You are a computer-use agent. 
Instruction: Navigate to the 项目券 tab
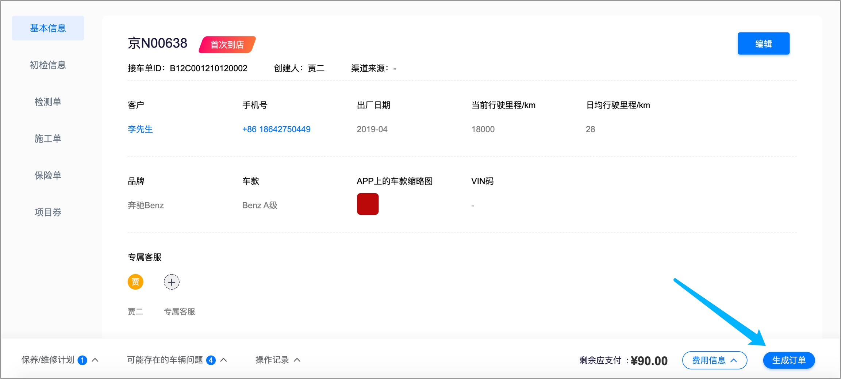click(x=48, y=213)
